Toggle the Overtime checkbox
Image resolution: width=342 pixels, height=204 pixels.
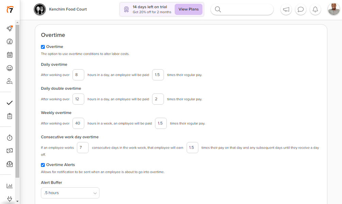pyautogui.click(x=43, y=47)
